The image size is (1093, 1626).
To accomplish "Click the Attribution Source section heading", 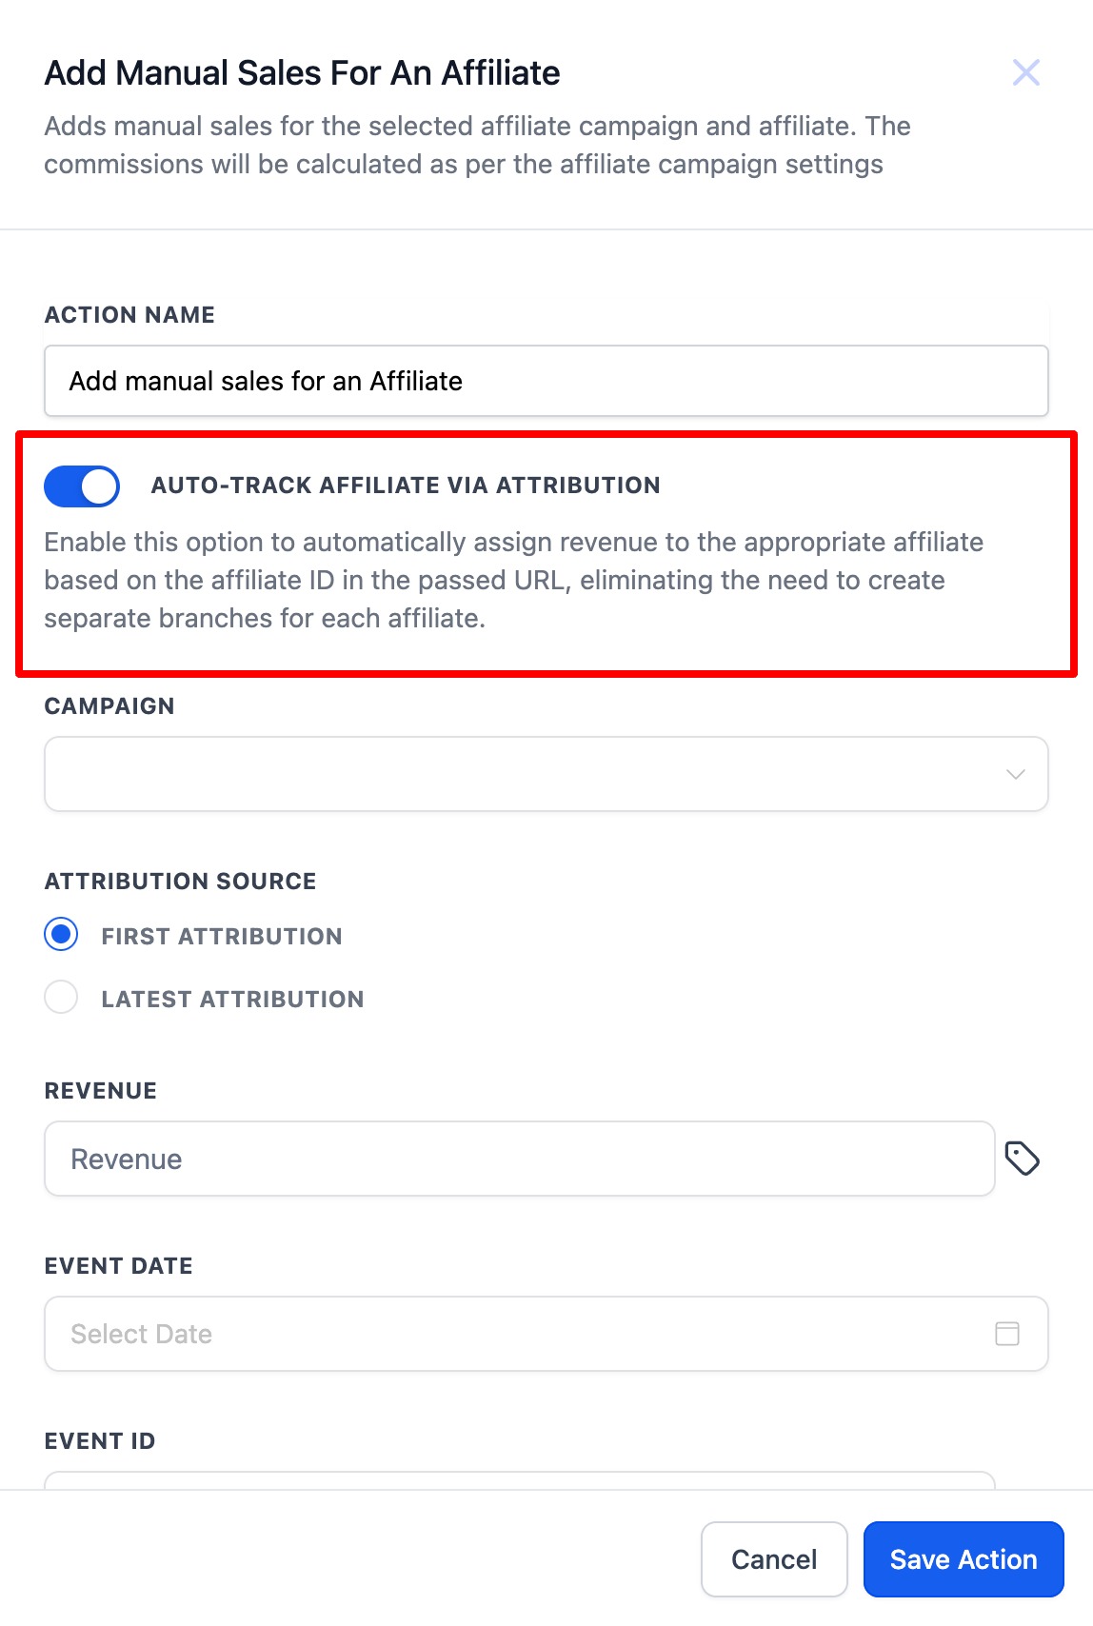I will pos(180,882).
